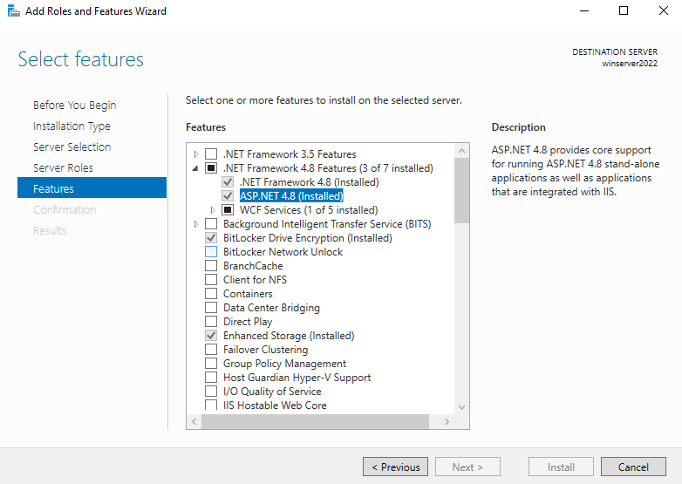
Task: Select the Group Policy Management checkbox
Action: (x=210, y=364)
